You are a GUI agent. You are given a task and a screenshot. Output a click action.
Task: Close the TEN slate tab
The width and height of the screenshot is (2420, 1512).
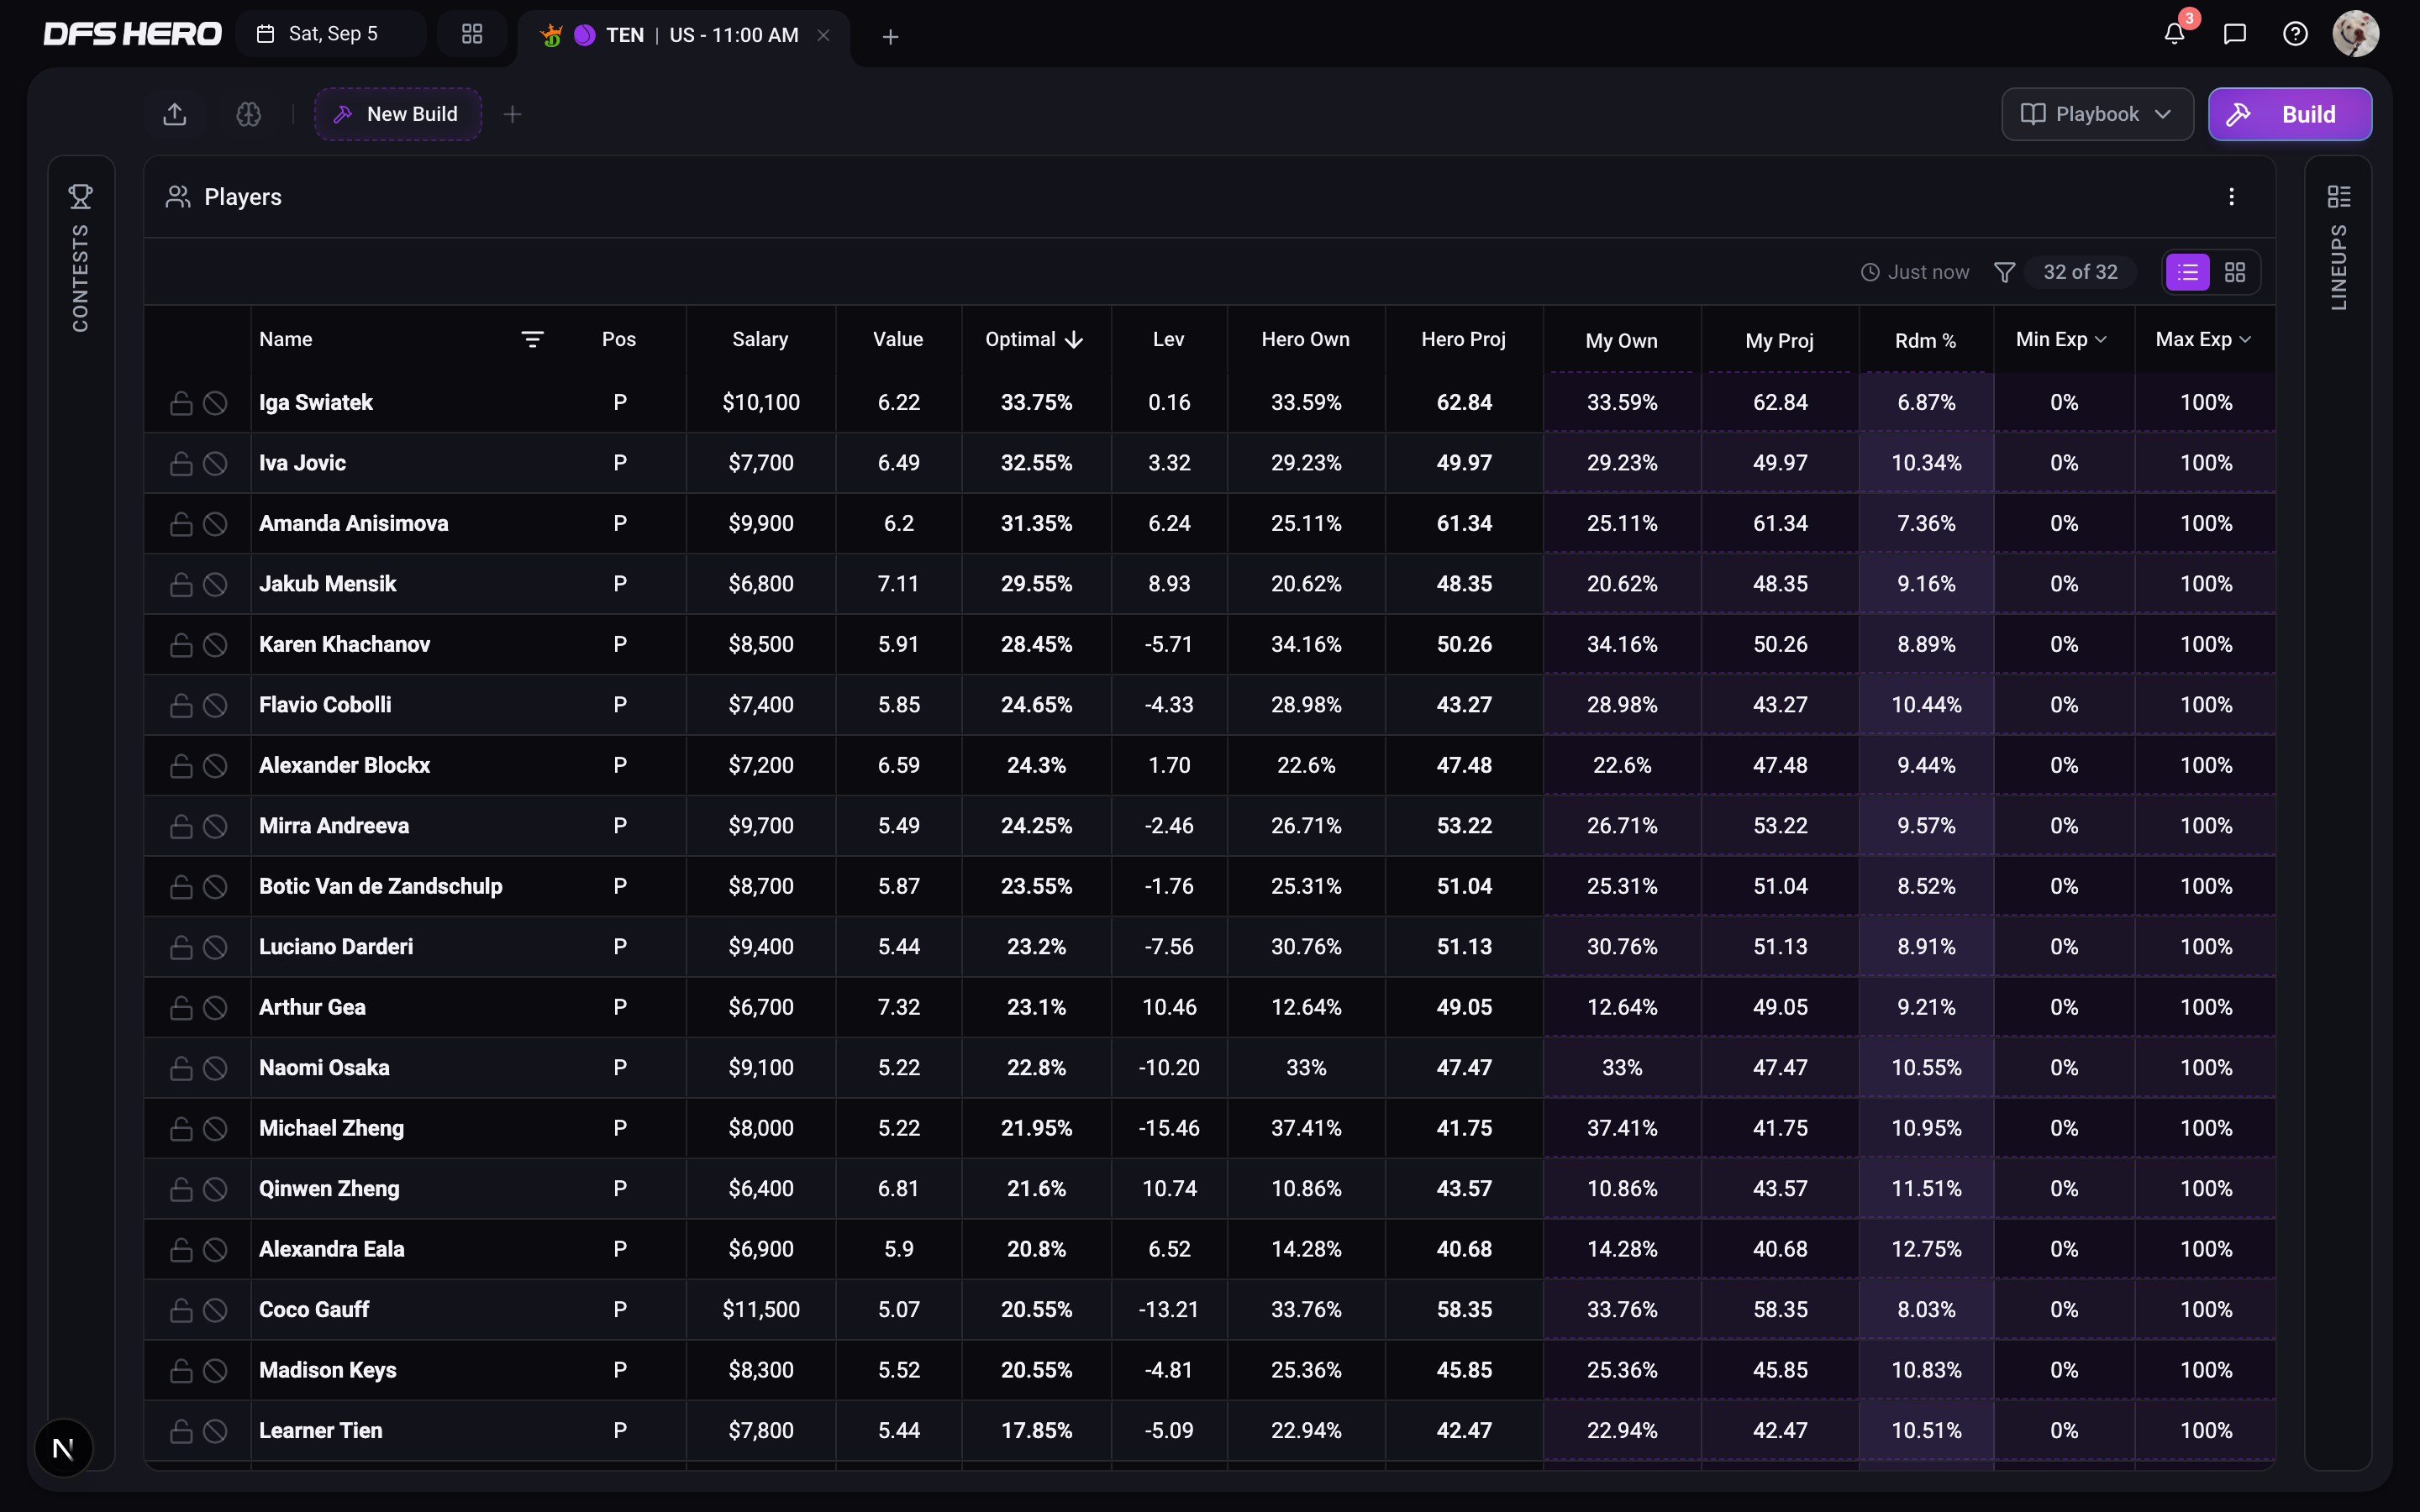pyautogui.click(x=823, y=35)
